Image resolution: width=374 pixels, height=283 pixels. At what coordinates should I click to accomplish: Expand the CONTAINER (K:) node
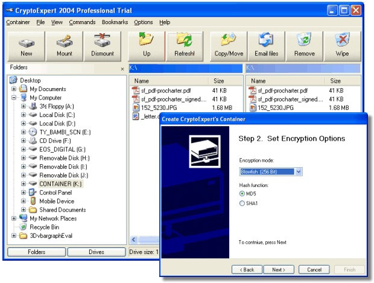(24, 183)
